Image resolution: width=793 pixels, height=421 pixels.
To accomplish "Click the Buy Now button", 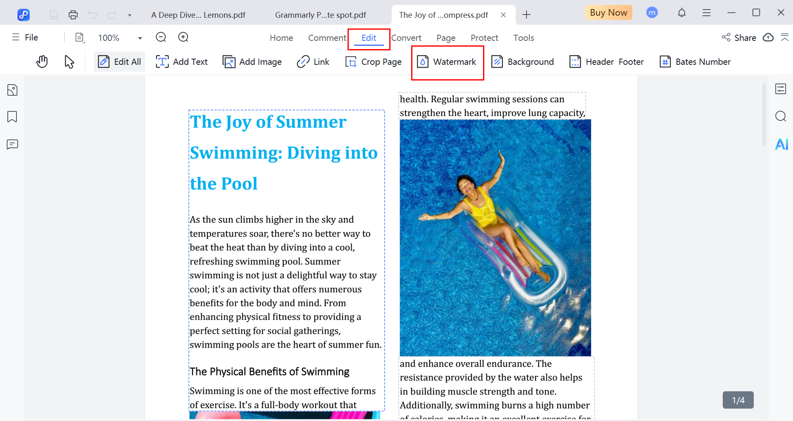I will tap(608, 13).
